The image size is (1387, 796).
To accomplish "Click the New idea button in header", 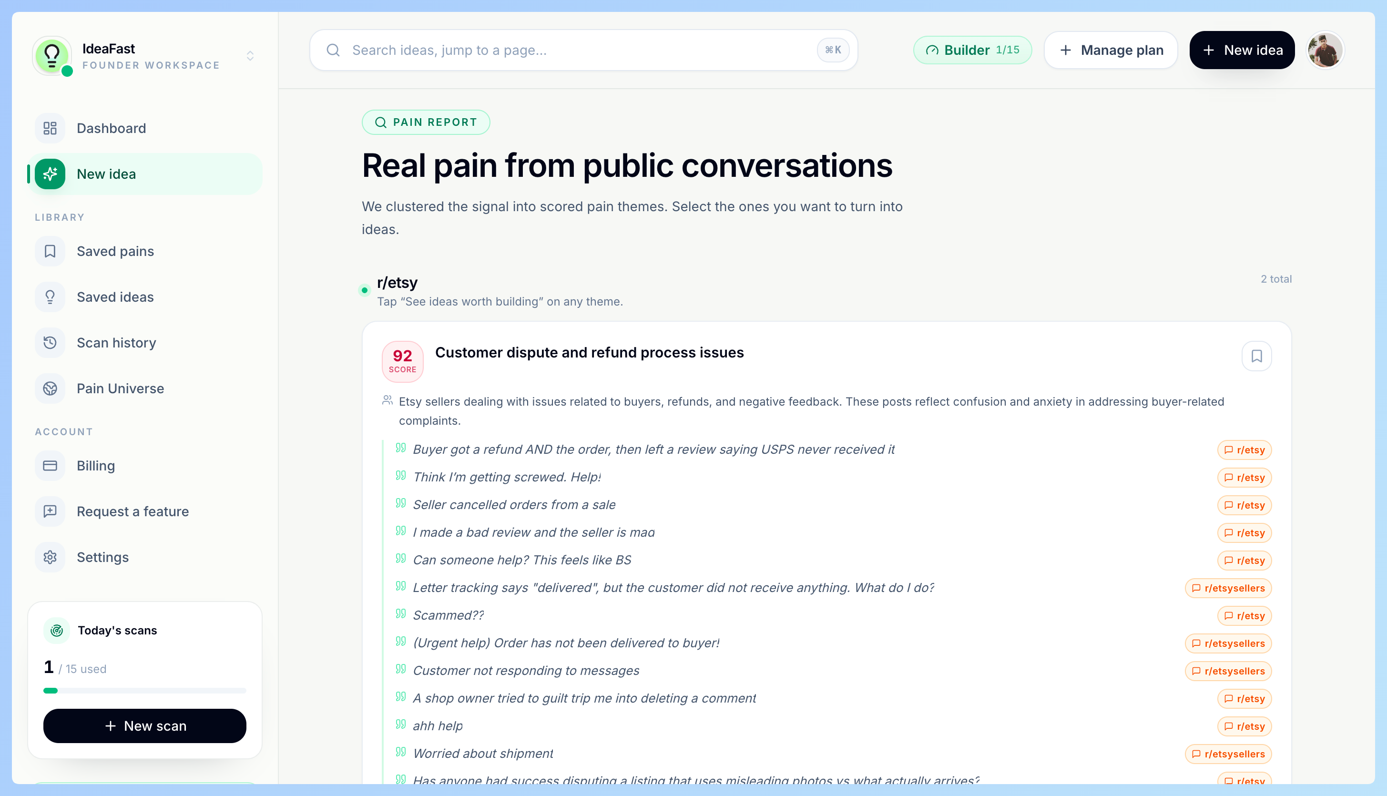I will (x=1242, y=51).
